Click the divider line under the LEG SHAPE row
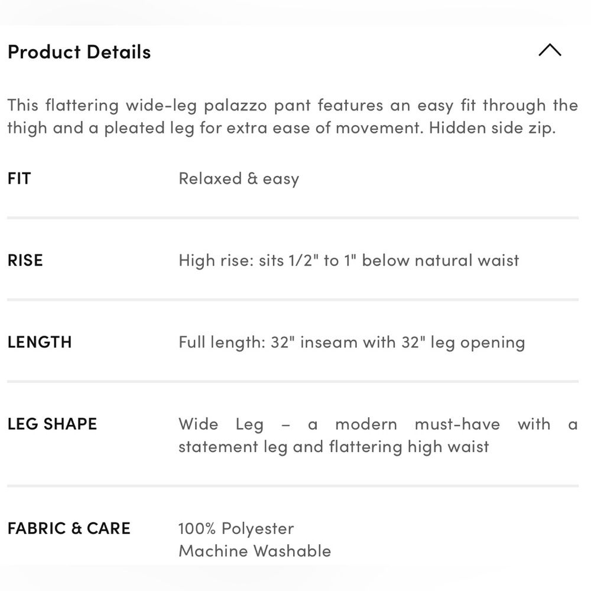The height and width of the screenshot is (591, 591). coord(293,486)
